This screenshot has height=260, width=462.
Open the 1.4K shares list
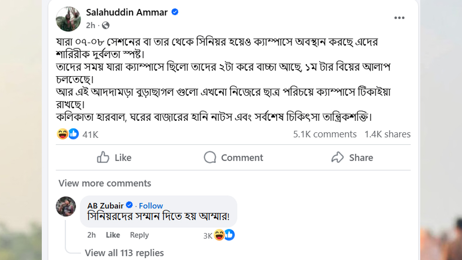[387, 134]
